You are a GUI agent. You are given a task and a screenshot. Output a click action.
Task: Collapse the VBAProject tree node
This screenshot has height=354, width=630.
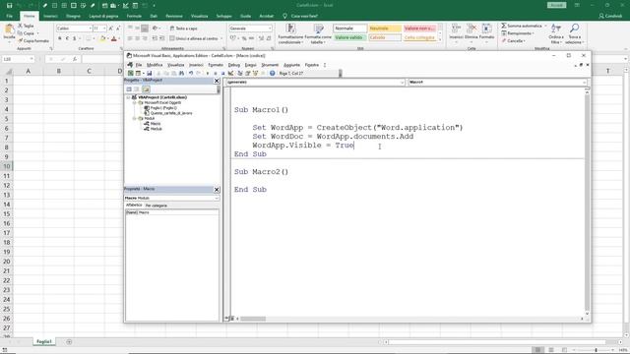click(x=129, y=97)
